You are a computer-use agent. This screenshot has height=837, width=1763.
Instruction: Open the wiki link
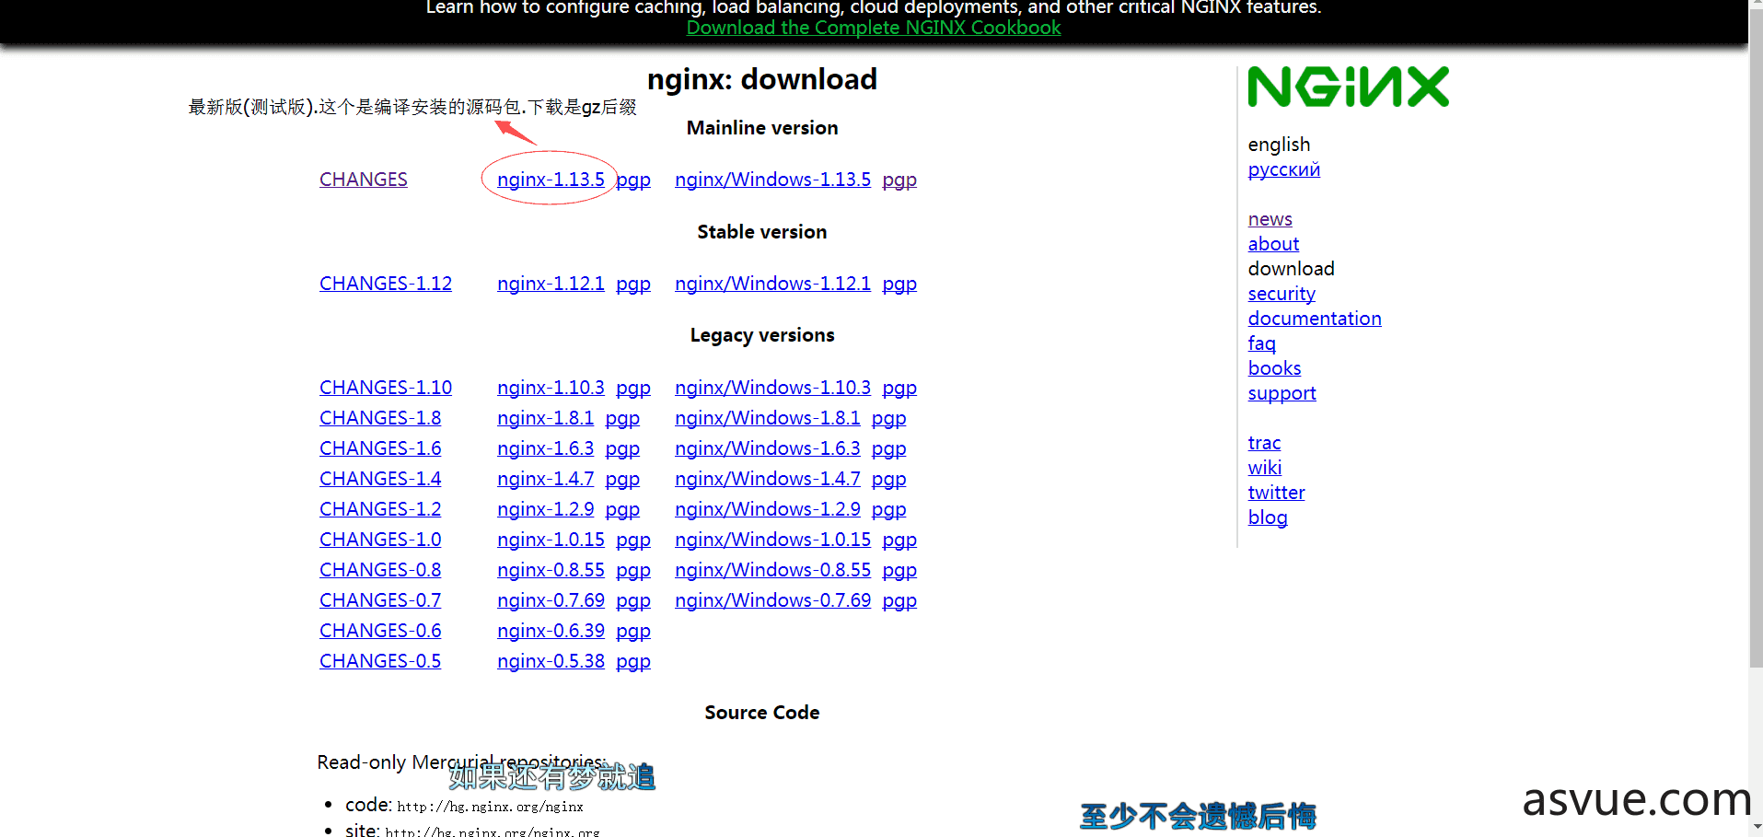[1264, 468]
